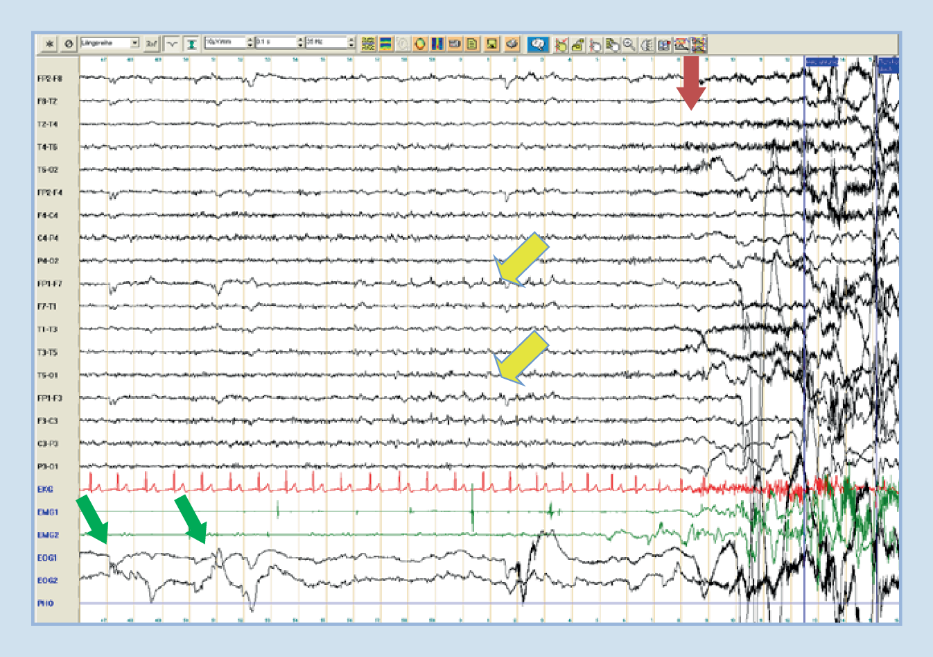Click the trend chart toolbar icon
933x657 pixels.
click(681, 45)
